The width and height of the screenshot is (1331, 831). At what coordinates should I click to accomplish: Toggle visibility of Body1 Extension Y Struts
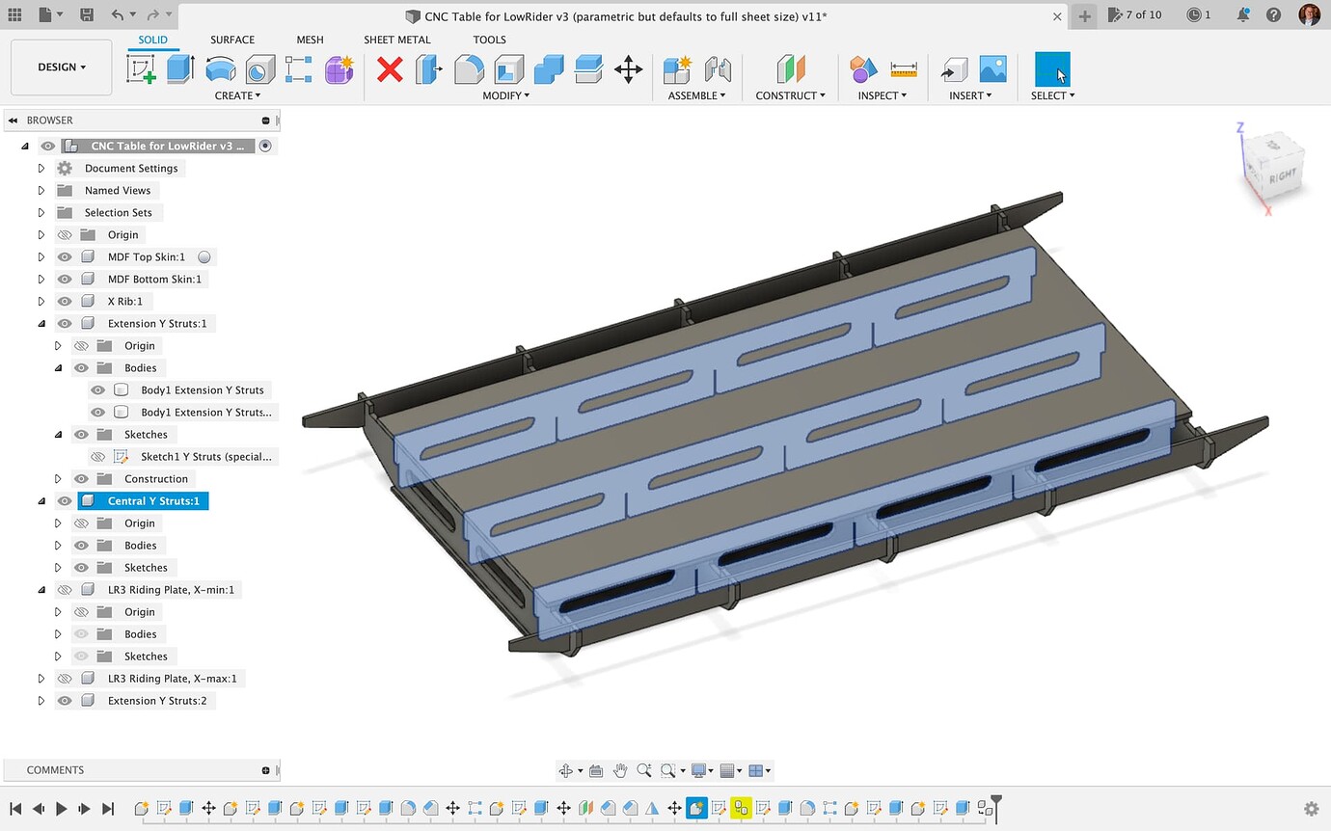98,389
